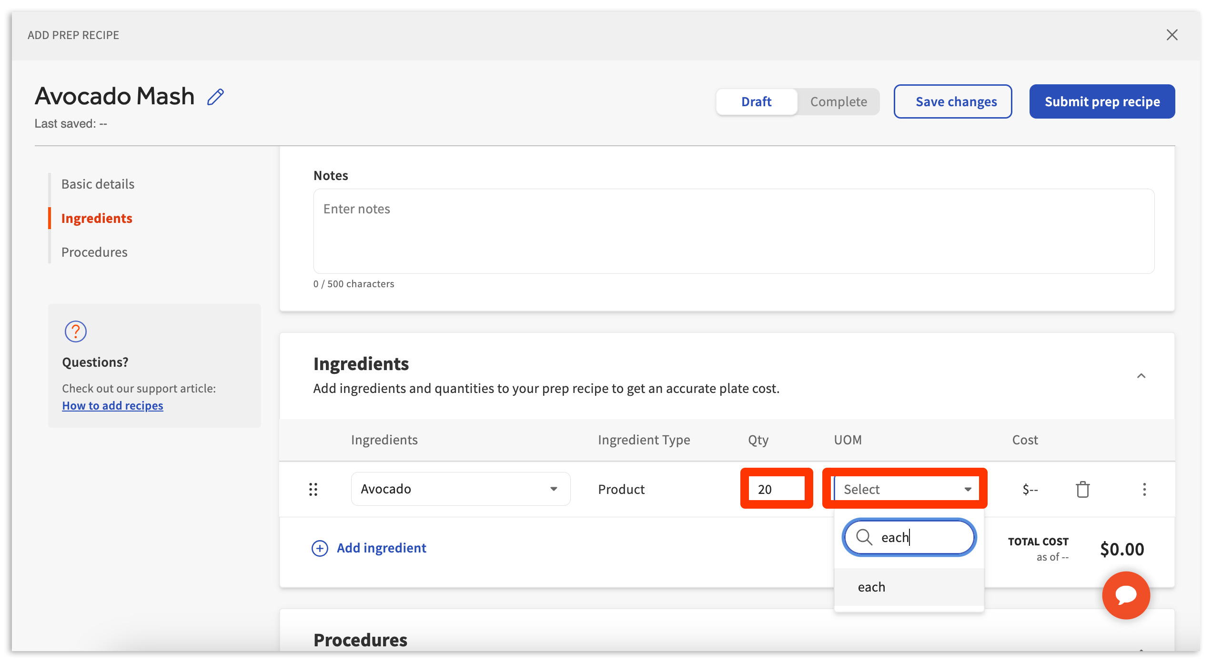Select the Draft status option

(756, 101)
